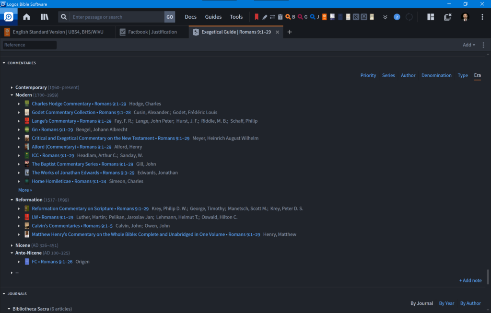This screenshot has height=313, width=491.
Task: Open the Add dropdown in guide
Action: pyautogui.click(x=469, y=45)
